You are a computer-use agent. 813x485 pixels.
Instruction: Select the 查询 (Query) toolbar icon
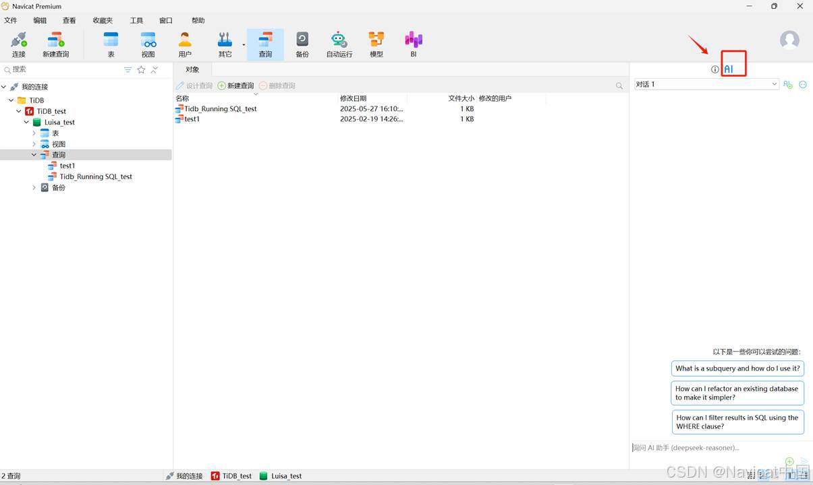pos(265,44)
